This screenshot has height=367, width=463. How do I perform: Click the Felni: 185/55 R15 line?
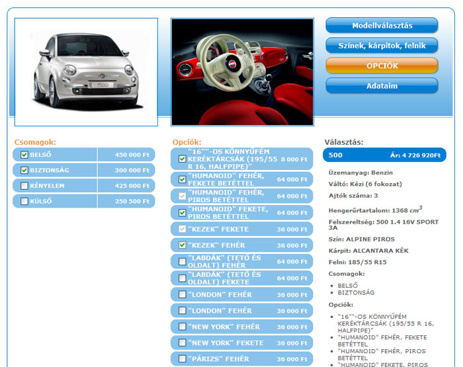pyautogui.click(x=357, y=262)
